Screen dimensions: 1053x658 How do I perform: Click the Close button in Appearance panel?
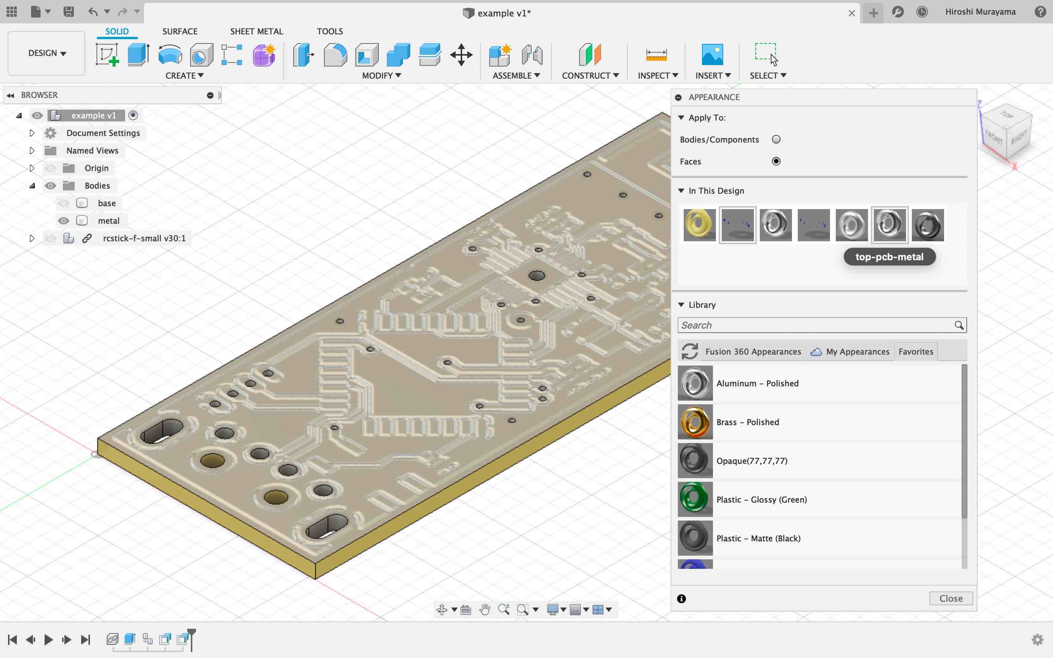pyautogui.click(x=951, y=598)
